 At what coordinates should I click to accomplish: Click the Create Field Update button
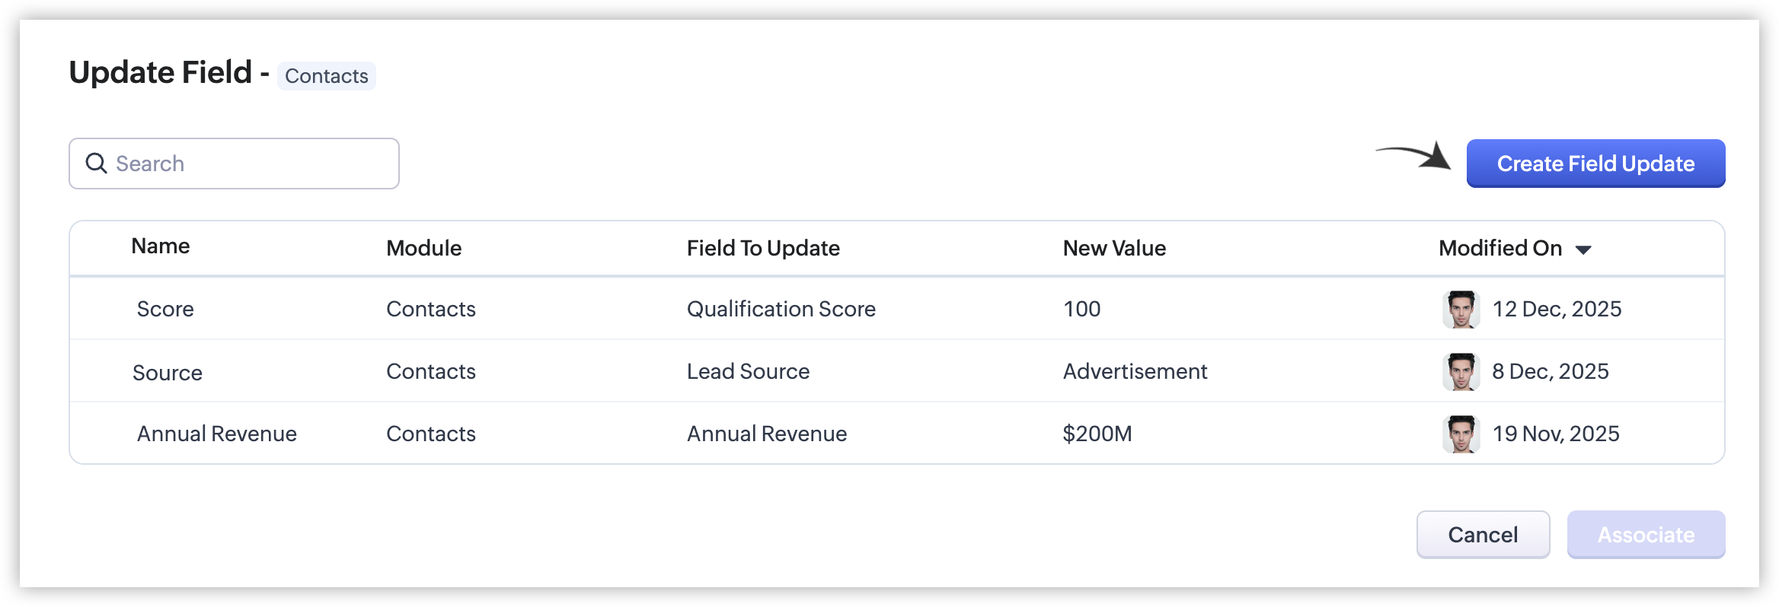(x=1595, y=164)
